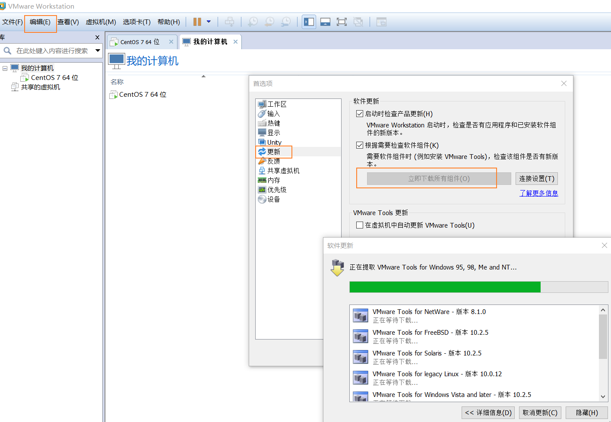Viewport: 611px width, 422px height.
Task: Click the console view toolbar icon
Action: click(381, 22)
